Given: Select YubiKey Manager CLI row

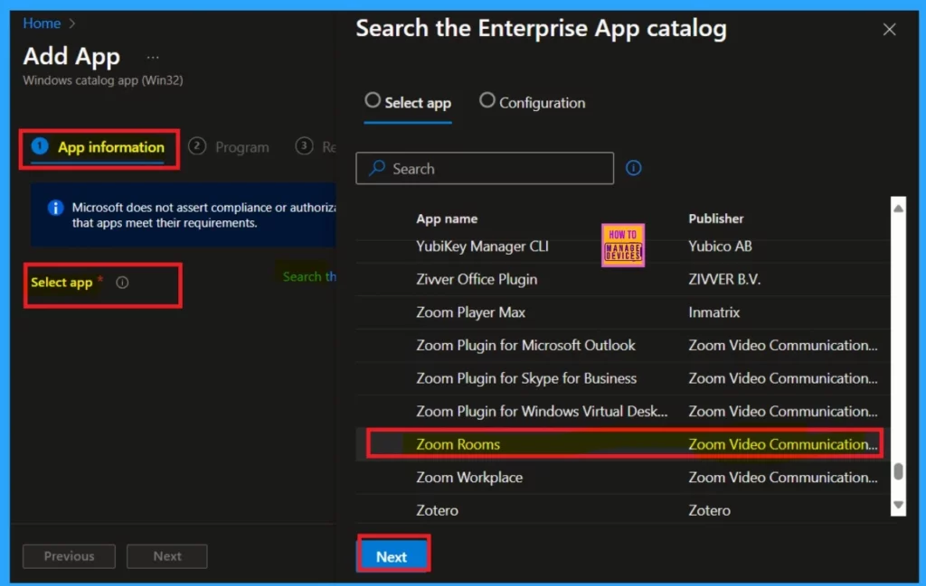Looking at the screenshot, I should [622, 246].
